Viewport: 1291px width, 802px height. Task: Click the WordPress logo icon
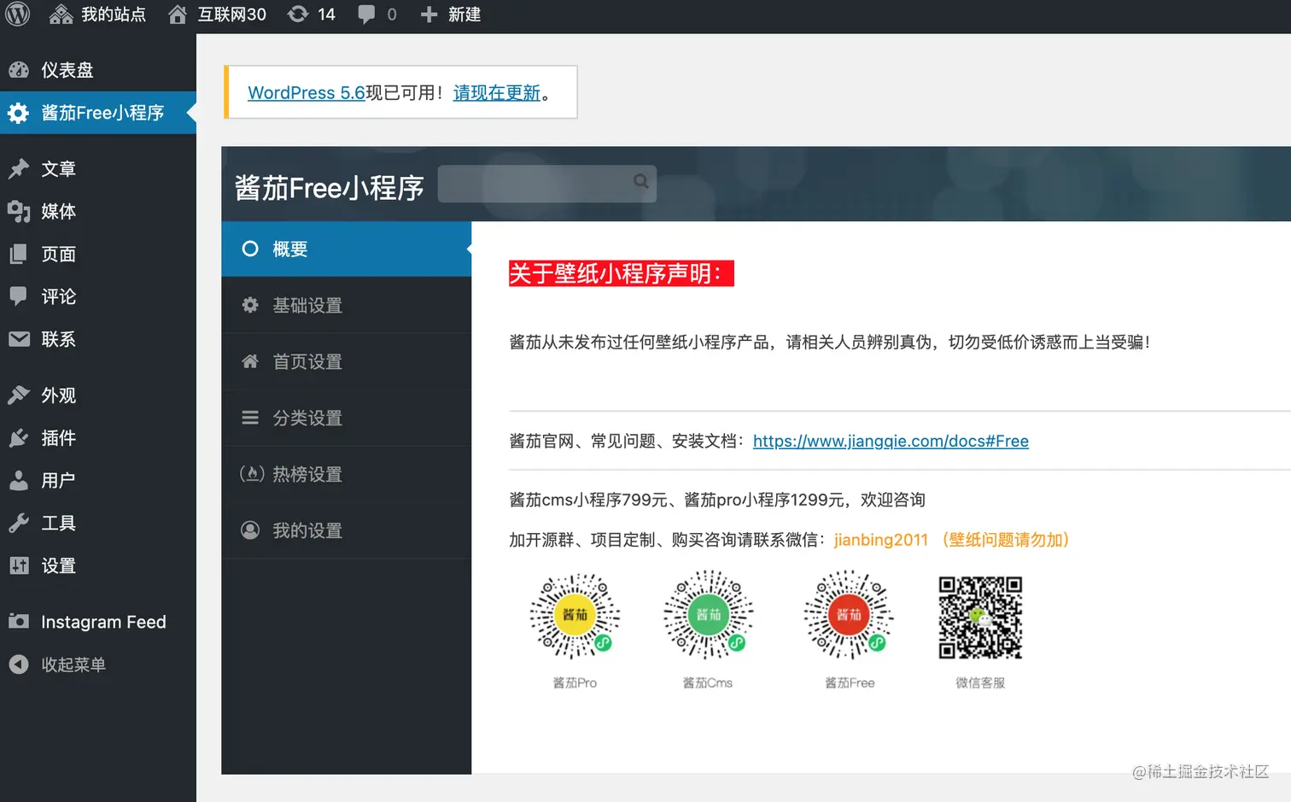click(x=18, y=15)
